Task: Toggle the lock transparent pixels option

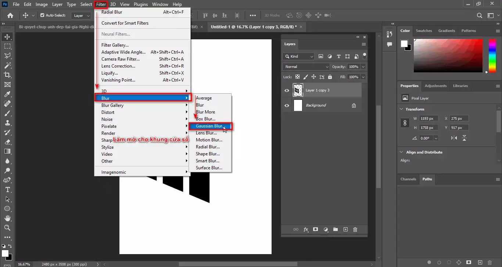Action: tap(297, 77)
